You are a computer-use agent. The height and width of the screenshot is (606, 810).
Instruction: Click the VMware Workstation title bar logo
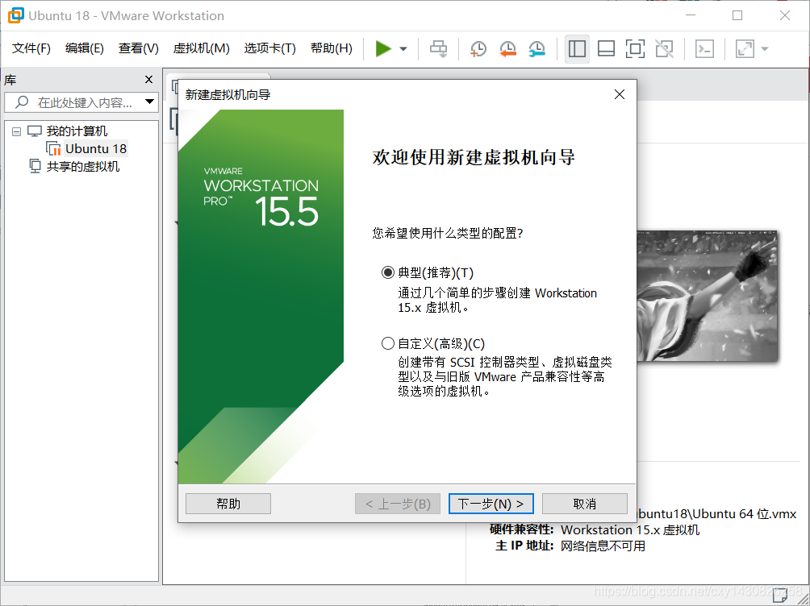pyautogui.click(x=15, y=15)
